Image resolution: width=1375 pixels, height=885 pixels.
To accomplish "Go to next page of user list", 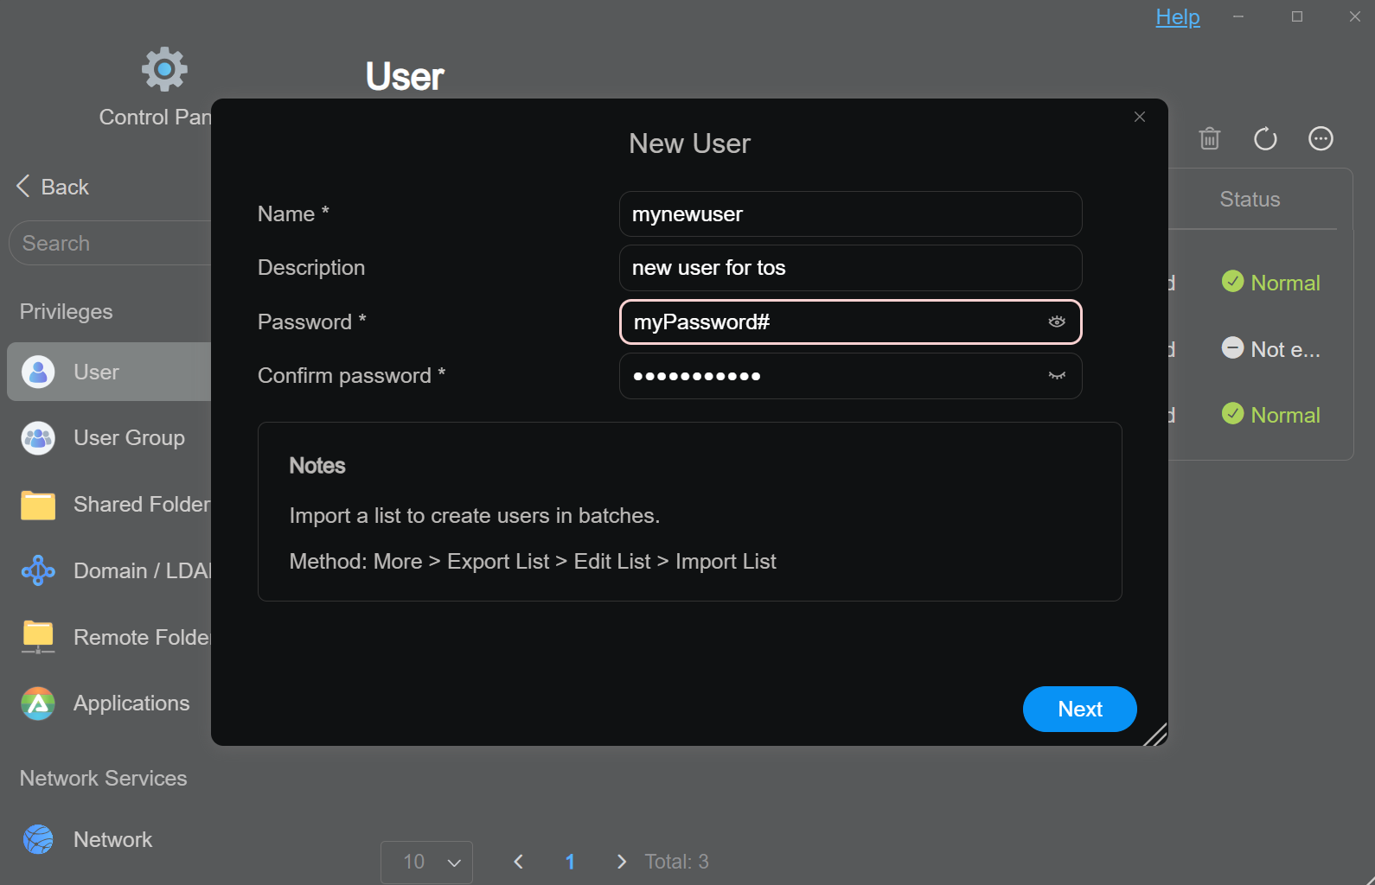I will [622, 862].
